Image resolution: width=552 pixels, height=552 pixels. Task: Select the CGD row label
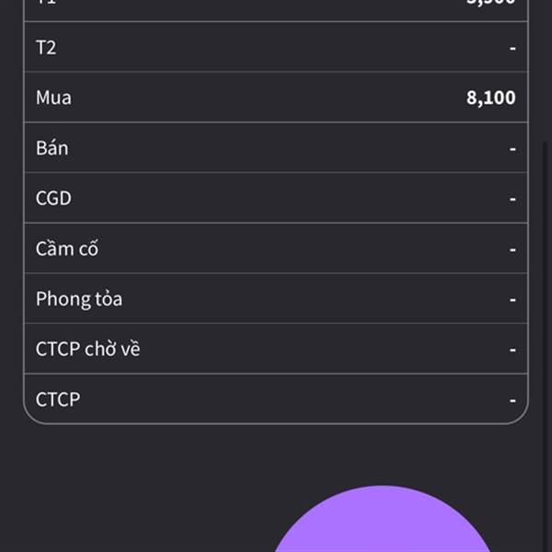(x=53, y=198)
